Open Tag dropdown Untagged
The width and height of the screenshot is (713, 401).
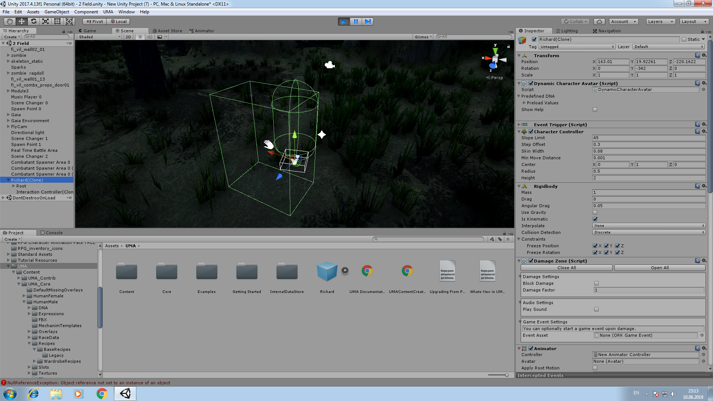tap(577, 47)
